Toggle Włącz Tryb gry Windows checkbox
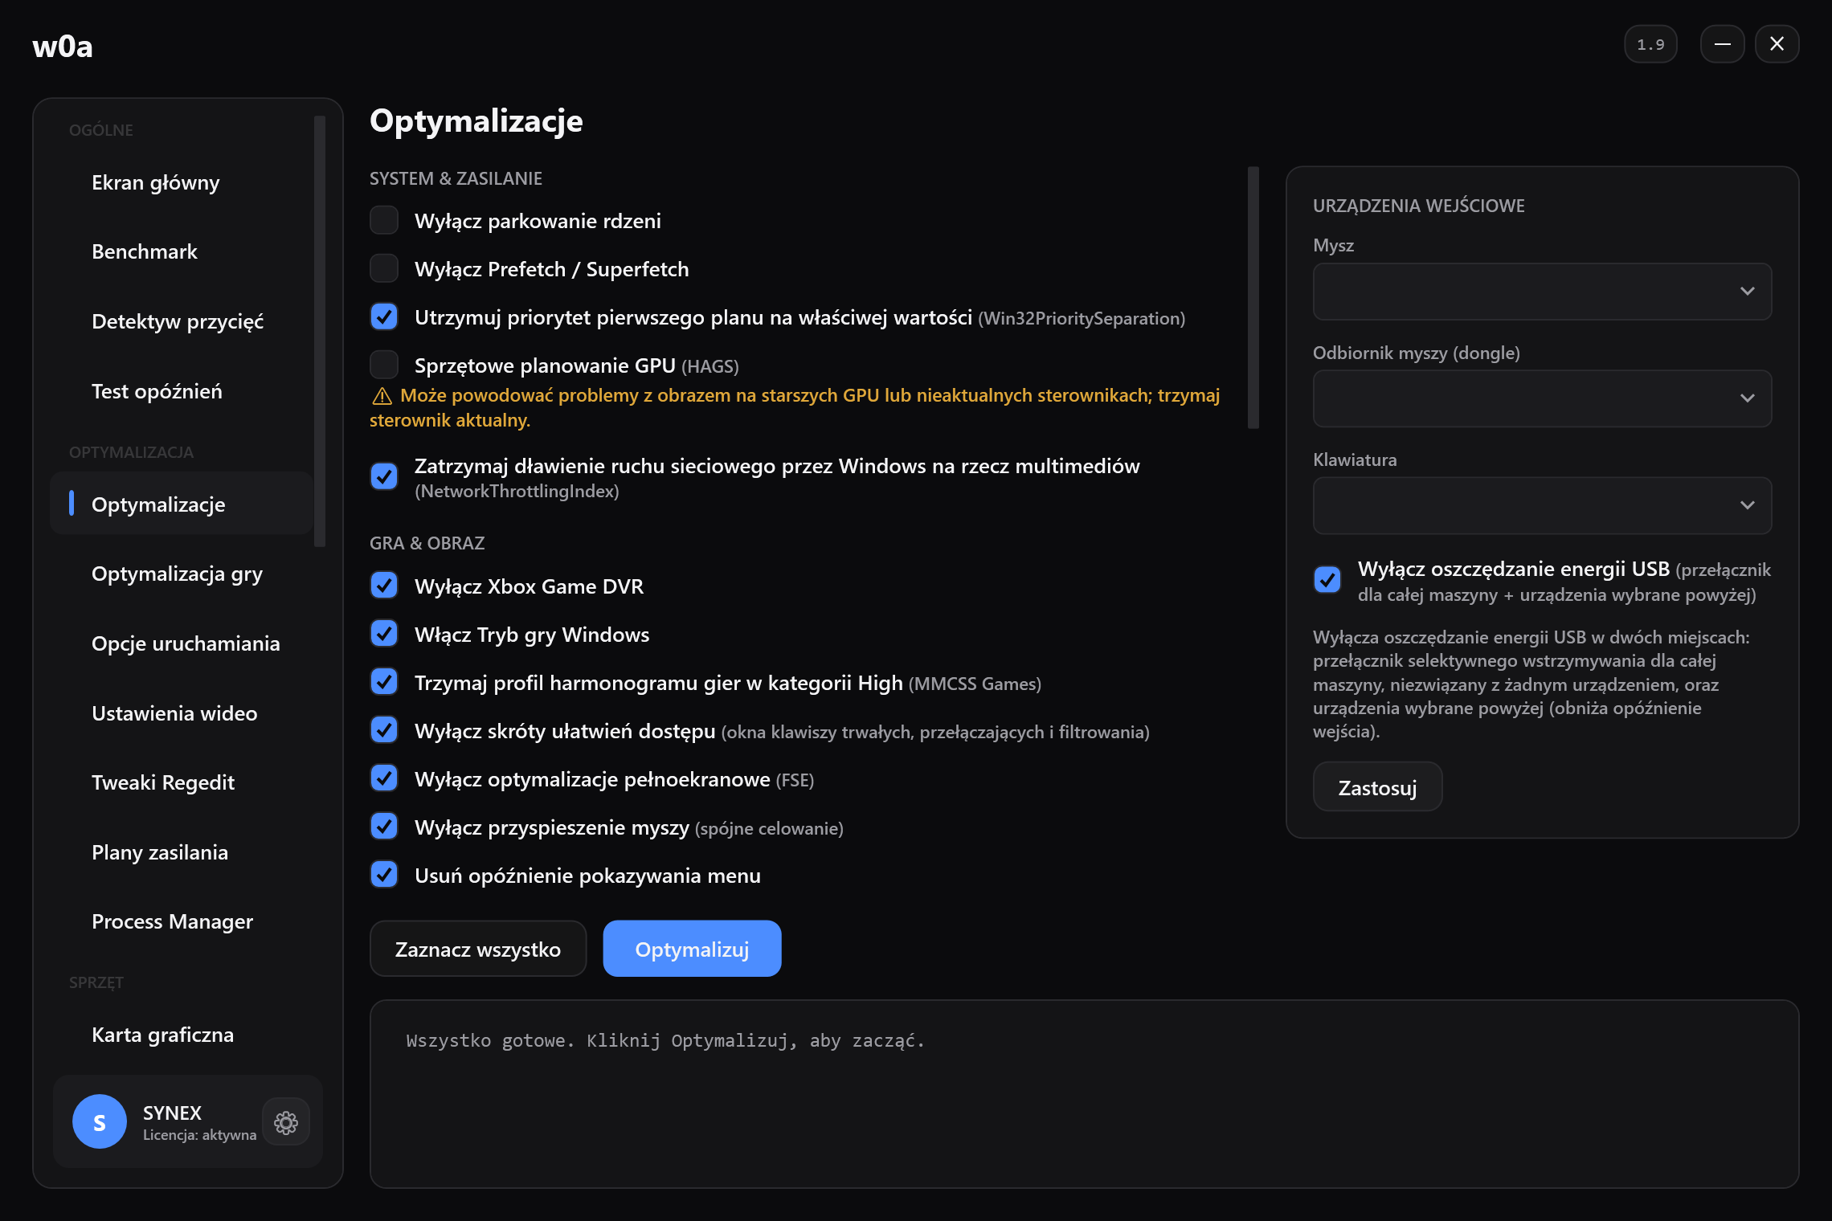The image size is (1832, 1221). pos(384,634)
